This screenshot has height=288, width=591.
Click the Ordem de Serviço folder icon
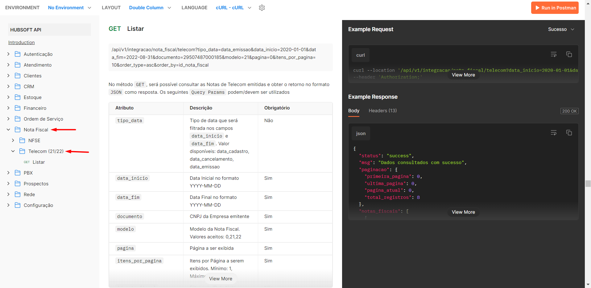point(18,119)
